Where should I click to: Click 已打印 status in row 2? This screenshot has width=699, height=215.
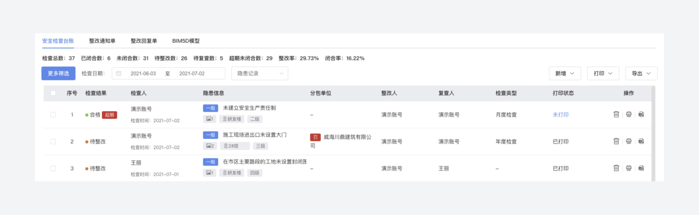[561, 142]
